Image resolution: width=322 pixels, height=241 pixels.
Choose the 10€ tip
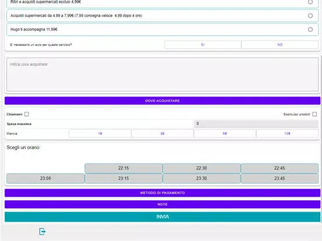point(288,134)
